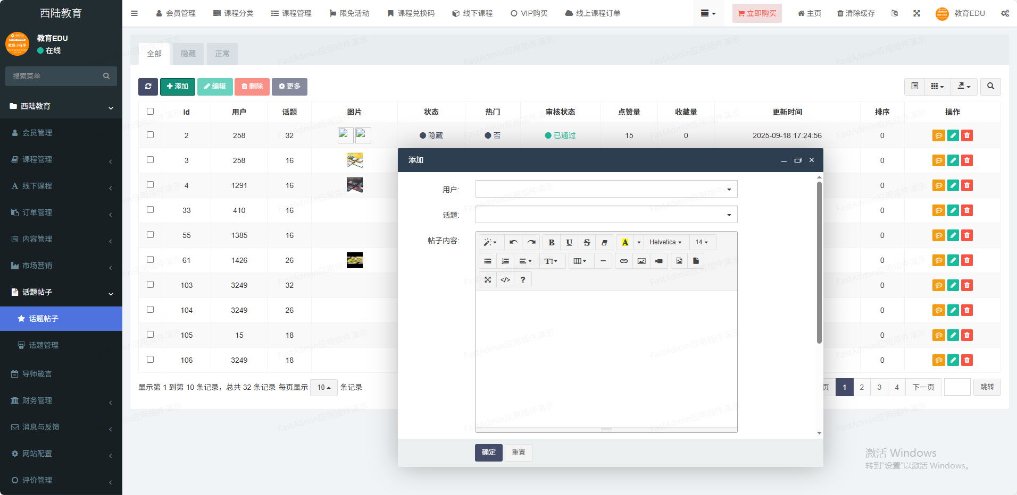
Task: Check the select-all checkbox in the table header
Action: point(150,112)
